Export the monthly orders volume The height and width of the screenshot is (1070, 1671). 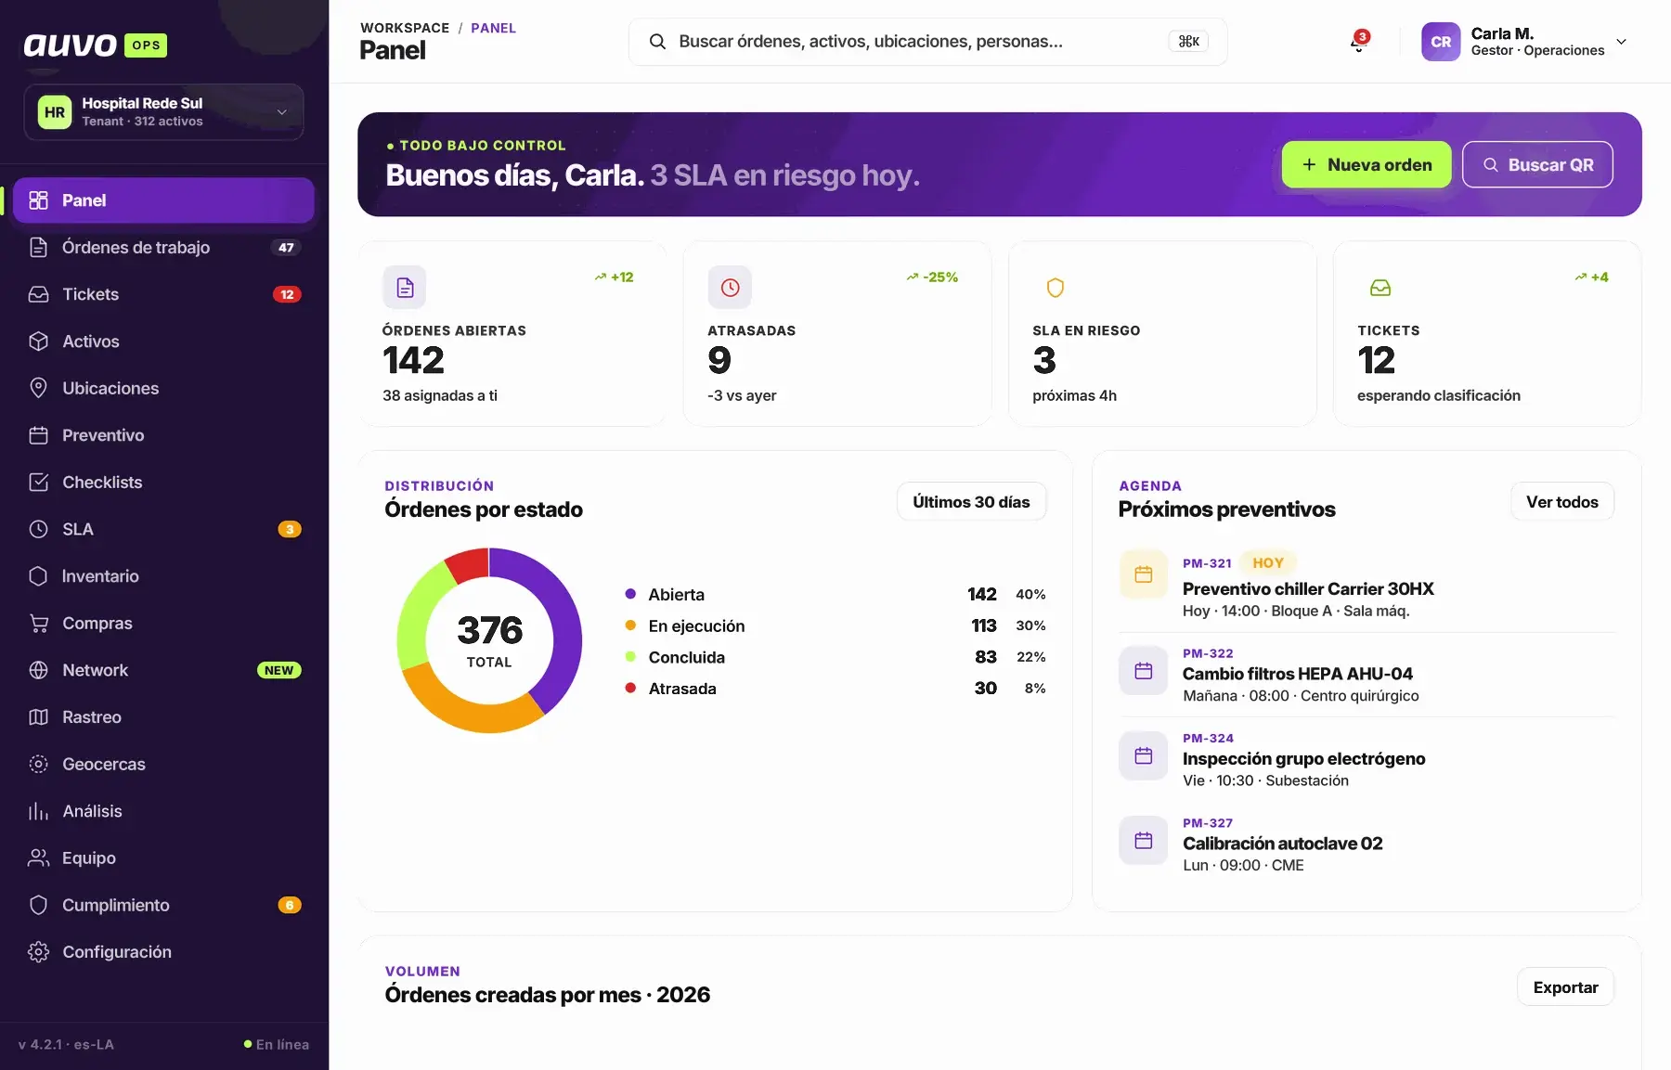click(1565, 987)
